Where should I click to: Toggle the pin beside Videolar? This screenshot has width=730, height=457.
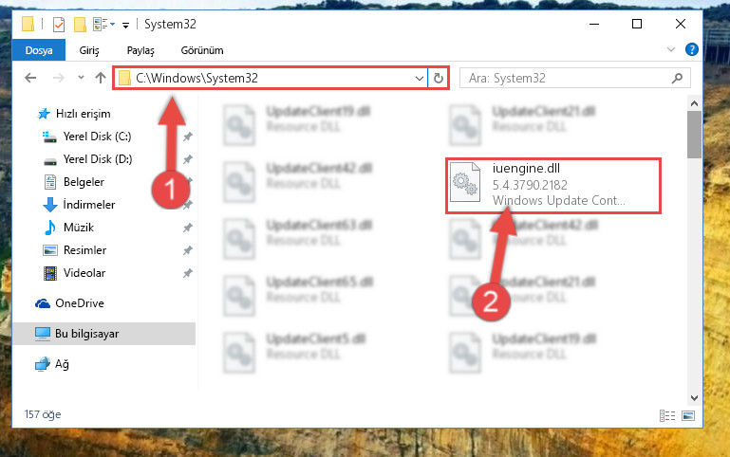click(x=188, y=273)
